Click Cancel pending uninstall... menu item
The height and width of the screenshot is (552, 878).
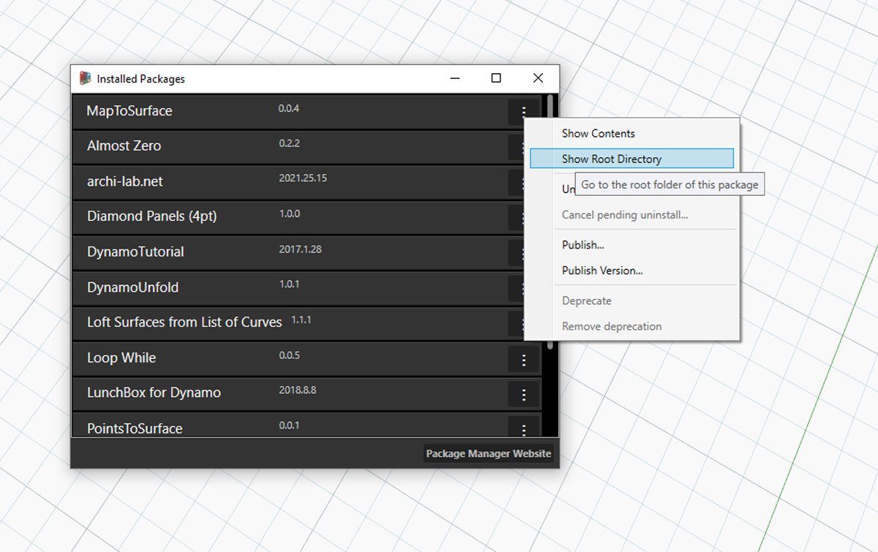[624, 215]
